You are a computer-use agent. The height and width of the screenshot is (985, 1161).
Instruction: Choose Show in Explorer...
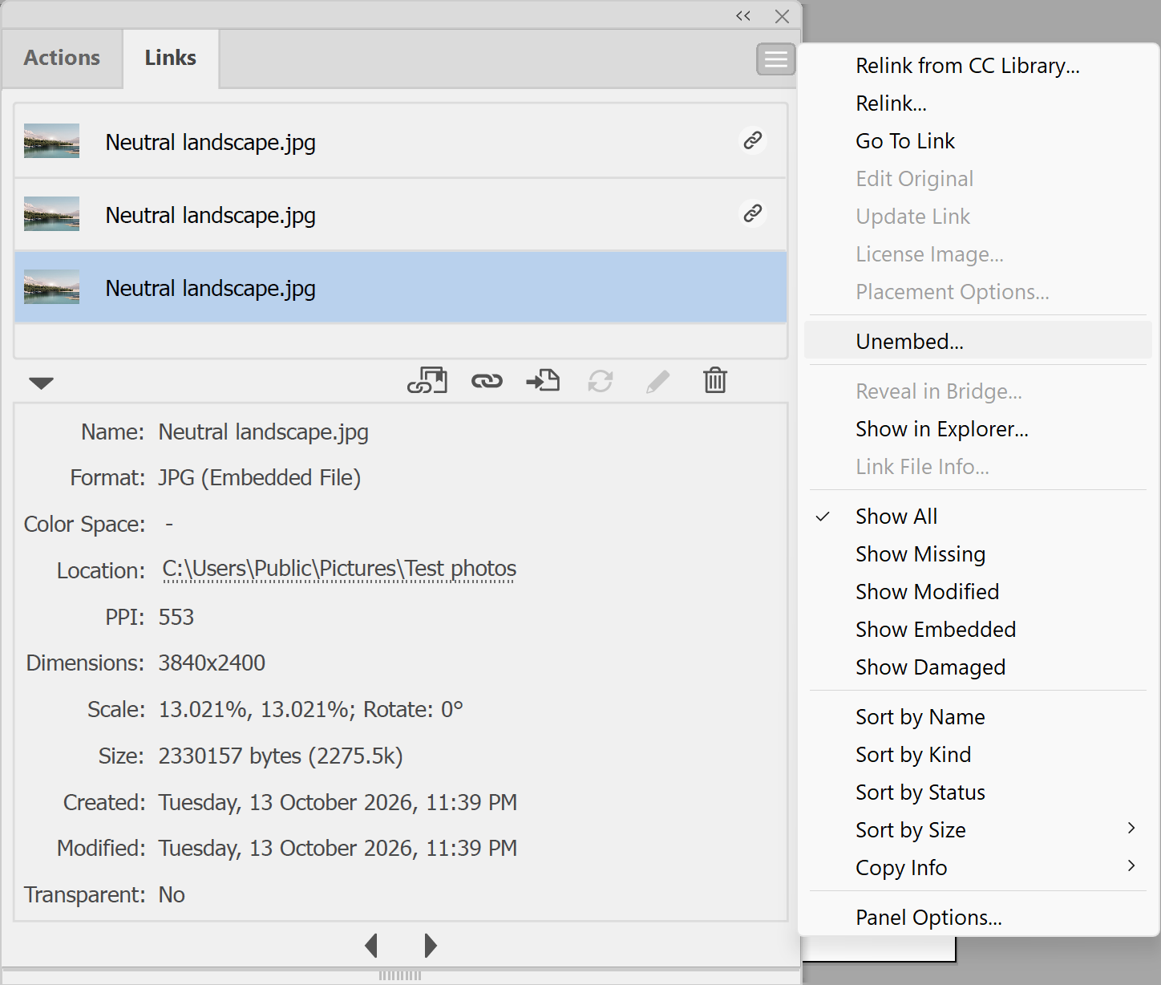pos(978,429)
